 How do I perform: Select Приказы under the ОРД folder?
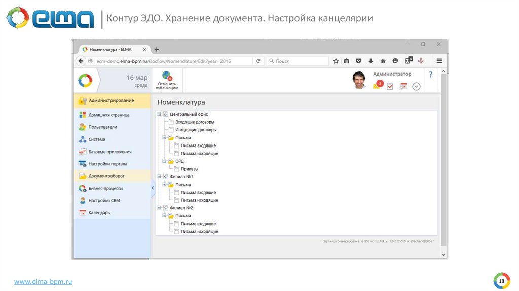pos(189,169)
